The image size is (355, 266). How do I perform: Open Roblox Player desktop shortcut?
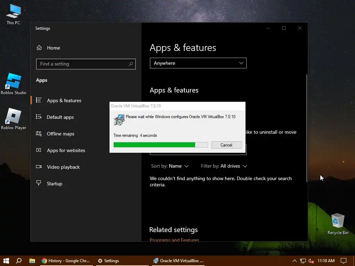(x=14, y=119)
